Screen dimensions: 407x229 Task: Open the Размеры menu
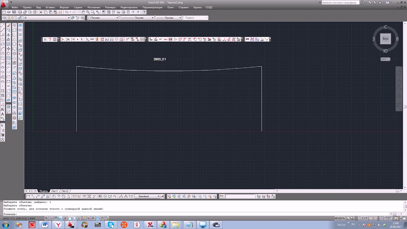[110, 7]
